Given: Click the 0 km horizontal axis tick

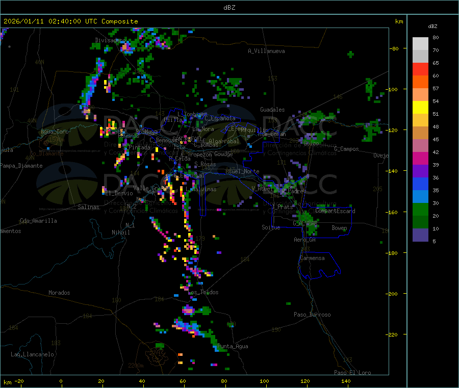Looking at the screenshot, I should coord(61,381).
